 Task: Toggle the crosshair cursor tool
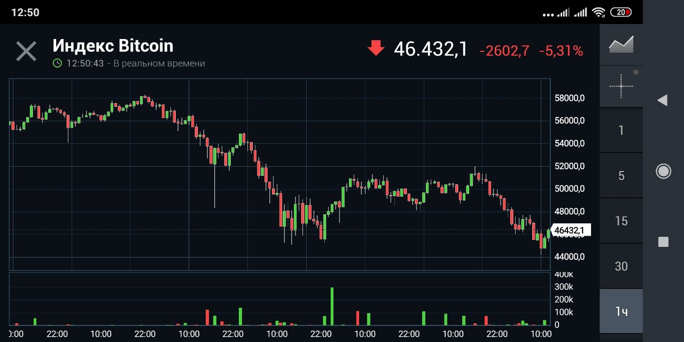[621, 86]
